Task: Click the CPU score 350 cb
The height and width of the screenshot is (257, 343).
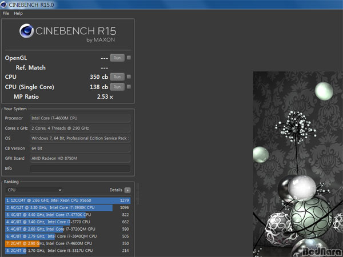Action: [x=99, y=77]
